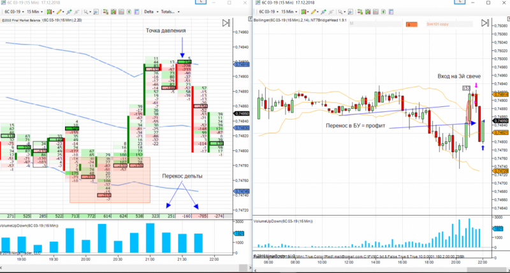Click the orange 0.74914 price marker on right axis

501,94
